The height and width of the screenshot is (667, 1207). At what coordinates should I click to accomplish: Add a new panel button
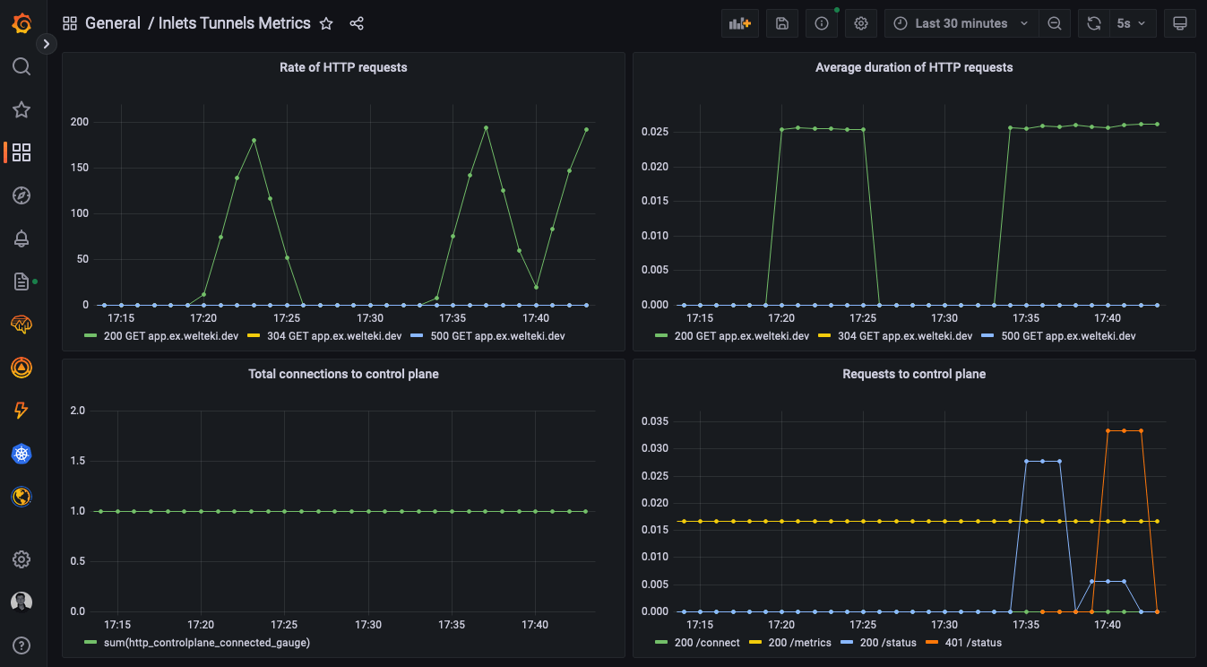739,23
